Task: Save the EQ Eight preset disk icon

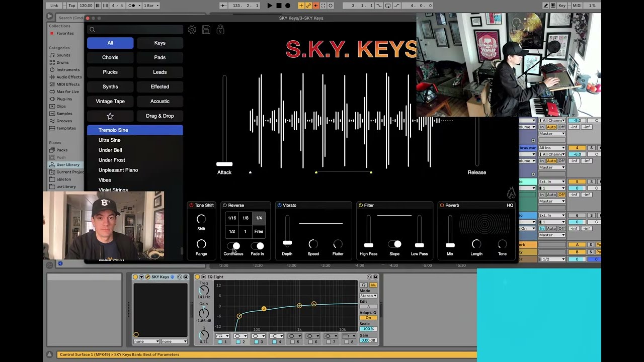Action: pos(375,277)
